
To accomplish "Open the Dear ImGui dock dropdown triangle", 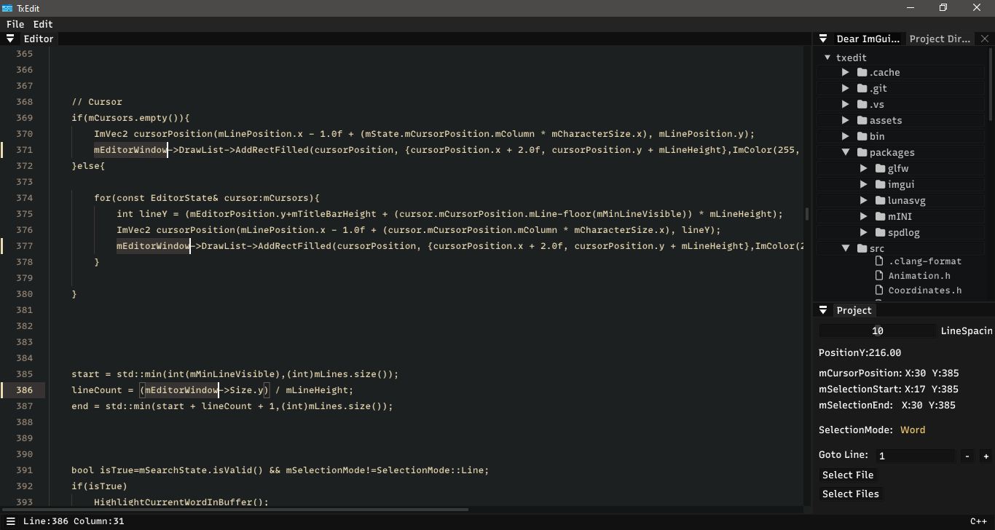I will 823,39.
